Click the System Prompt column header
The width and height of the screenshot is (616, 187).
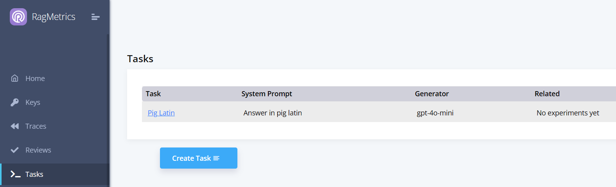(267, 93)
